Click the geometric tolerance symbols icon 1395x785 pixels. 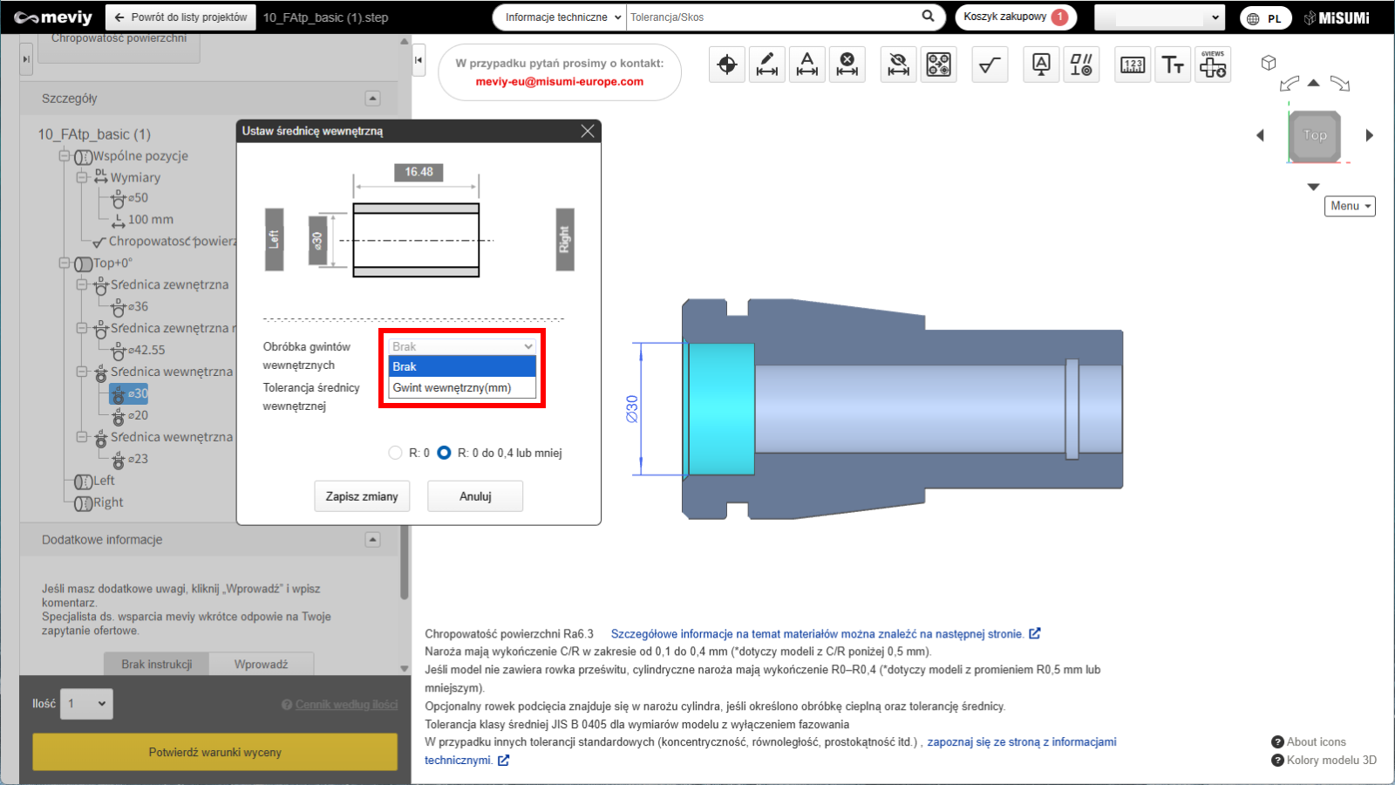click(1081, 65)
